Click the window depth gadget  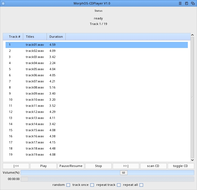point(193,3)
